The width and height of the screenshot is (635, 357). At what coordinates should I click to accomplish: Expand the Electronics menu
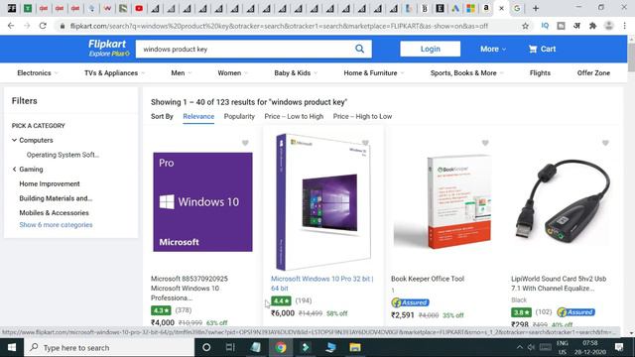[38, 73]
